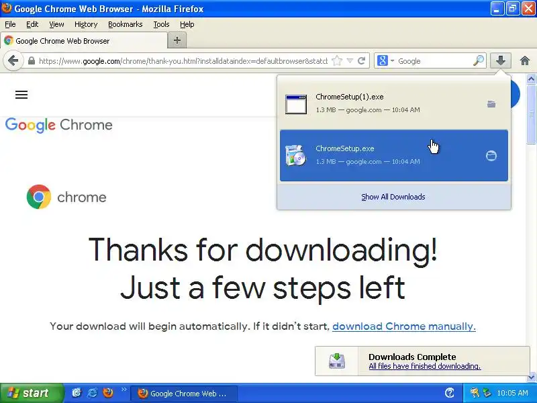Minimize the Firefox window
537x403 pixels.
pyautogui.click(x=497, y=9)
